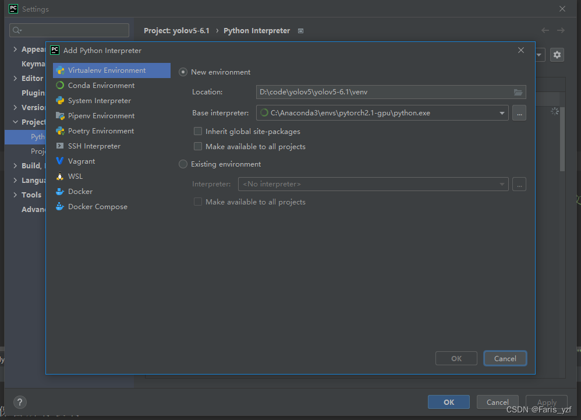Select SSH Interpreter in the list
The image size is (581, 420).
click(112, 146)
